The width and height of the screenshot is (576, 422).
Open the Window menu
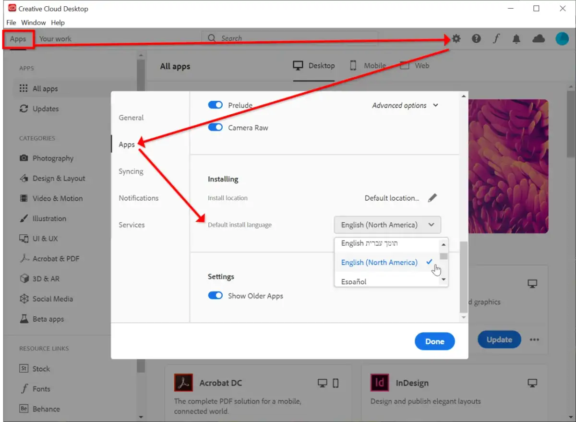click(x=33, y=23)
